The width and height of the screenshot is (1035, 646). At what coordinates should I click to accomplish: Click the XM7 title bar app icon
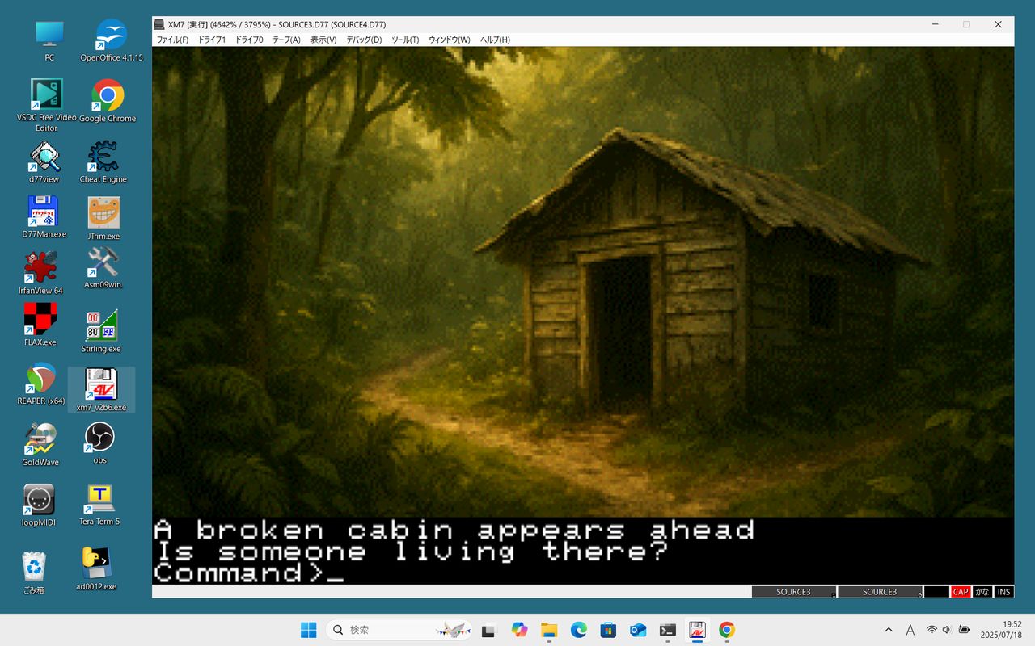pyautogui.click(x=160, y=24)
